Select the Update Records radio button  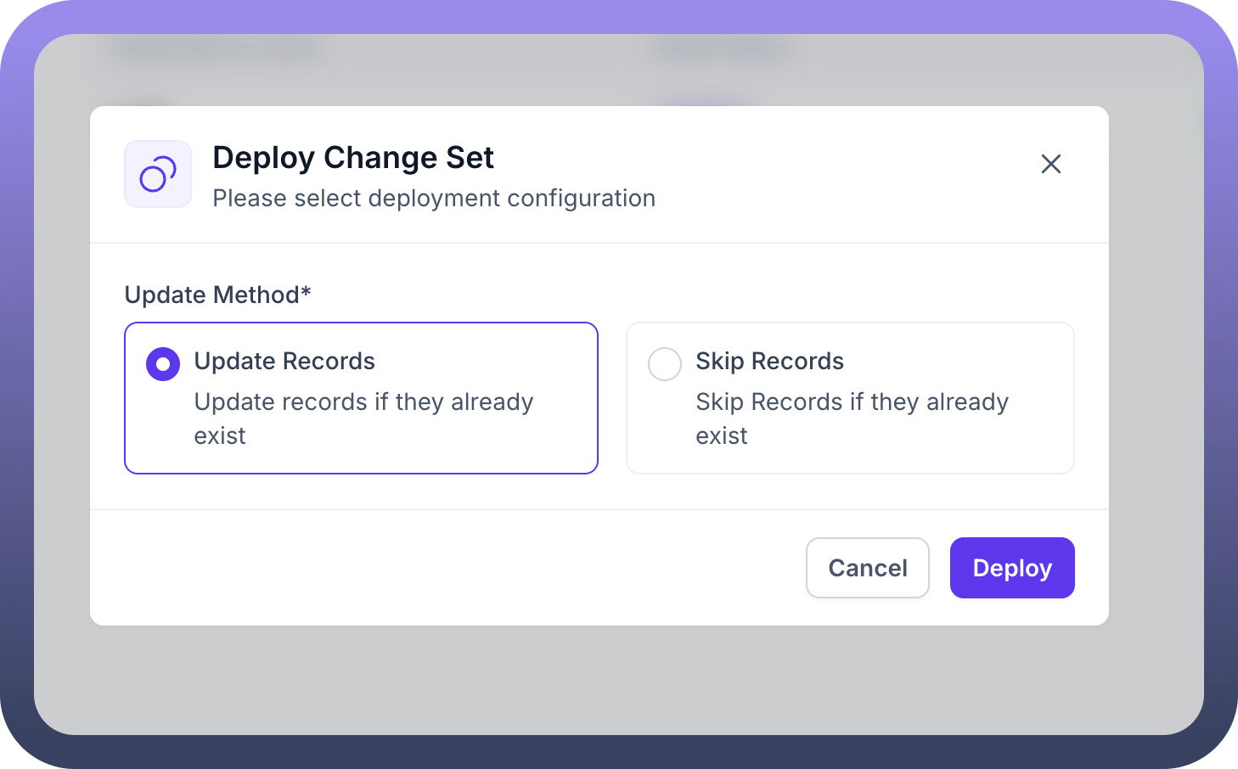tap(163, 364)
